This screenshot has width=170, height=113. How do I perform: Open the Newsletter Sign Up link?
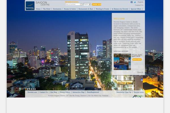pos(124,92)
